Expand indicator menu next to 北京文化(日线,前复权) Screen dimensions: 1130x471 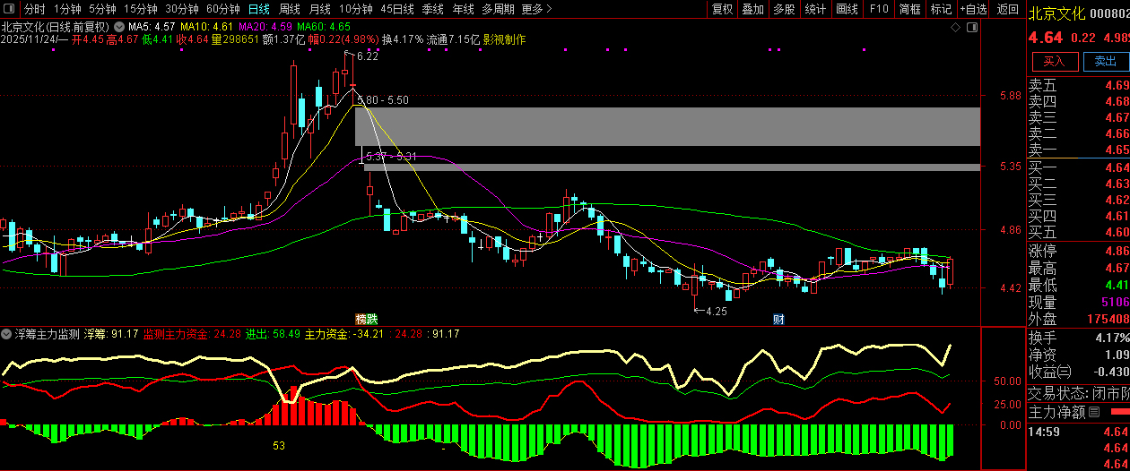click(118, 27)
